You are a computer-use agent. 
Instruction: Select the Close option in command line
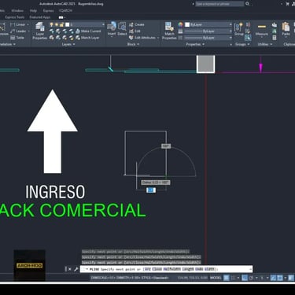click(157, 269)
